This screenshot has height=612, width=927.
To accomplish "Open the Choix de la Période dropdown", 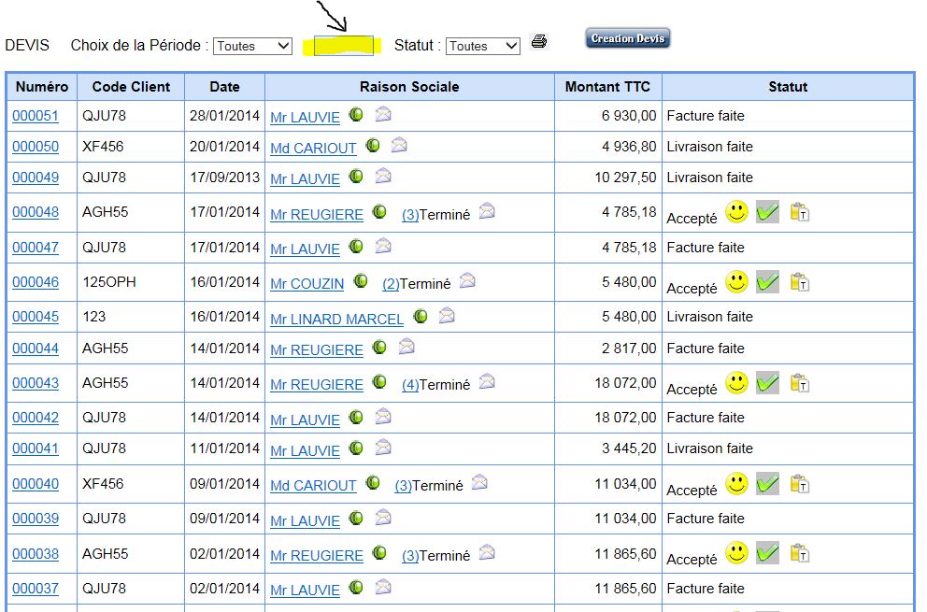I will point(252,46).
